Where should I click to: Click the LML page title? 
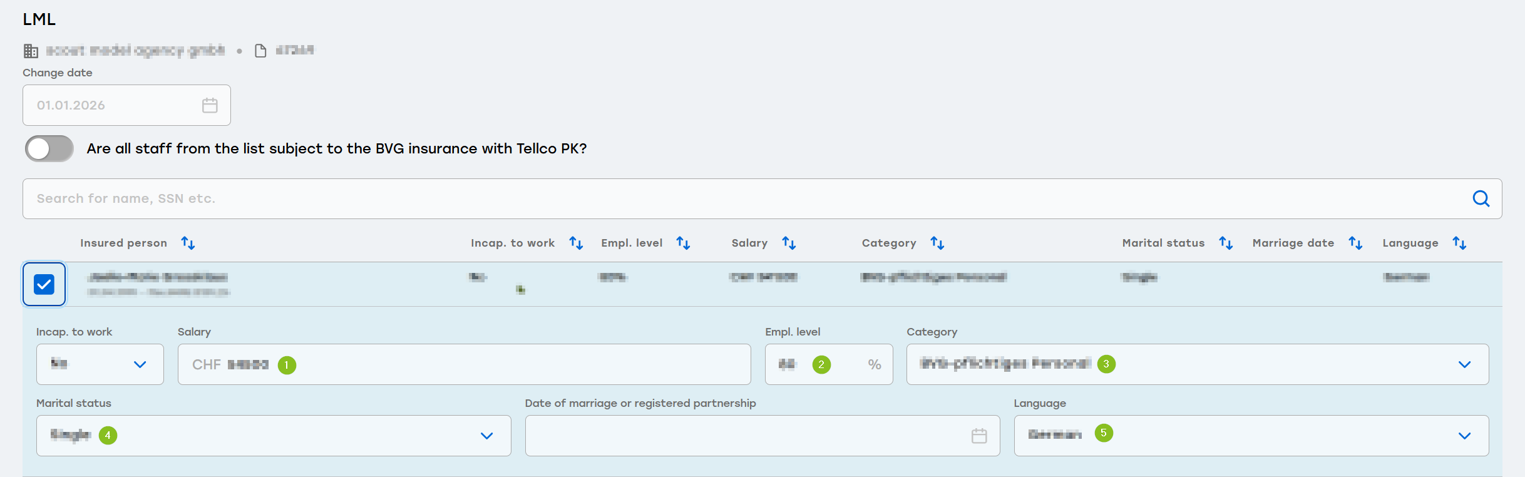coord(39,19)
